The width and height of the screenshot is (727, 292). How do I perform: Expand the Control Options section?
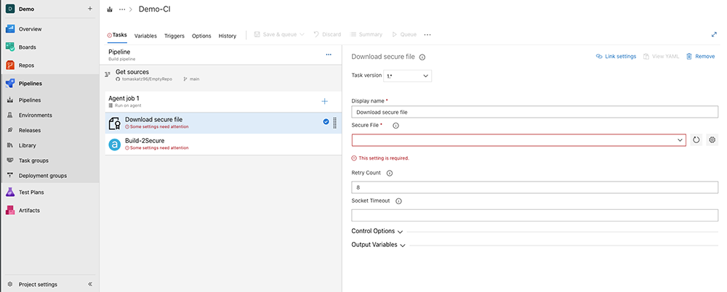tap(377, 231)
